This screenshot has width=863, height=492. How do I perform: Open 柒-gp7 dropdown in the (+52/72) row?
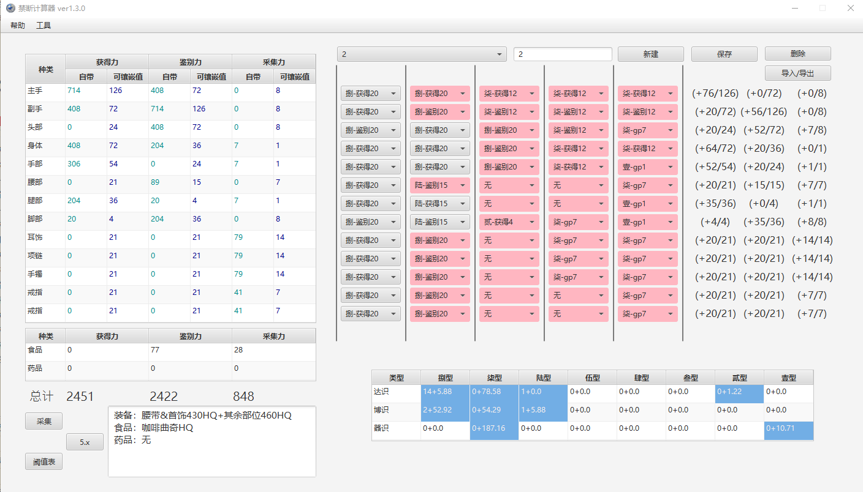pyautogui.click(x=648, y=130)
